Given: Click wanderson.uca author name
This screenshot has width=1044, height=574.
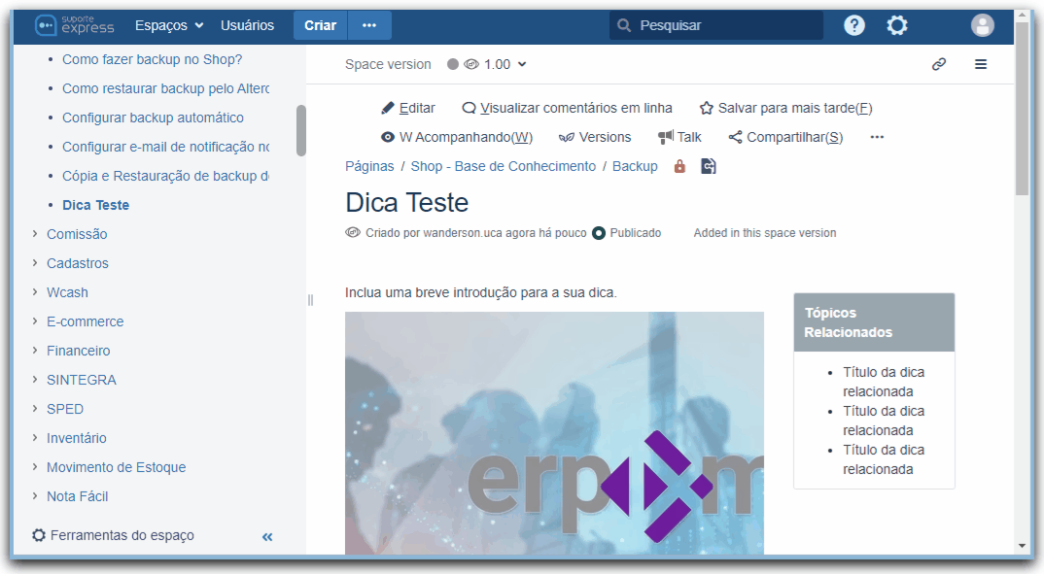Looking at the screenshot, I should 463,233.
